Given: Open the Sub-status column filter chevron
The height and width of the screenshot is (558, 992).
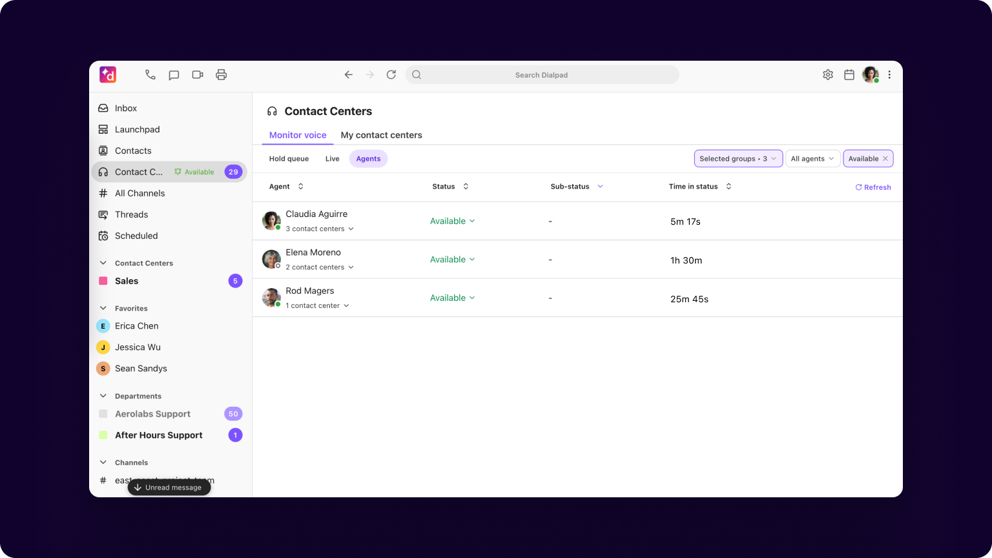Looking at the screenshot, I should [x=600, y=187].
